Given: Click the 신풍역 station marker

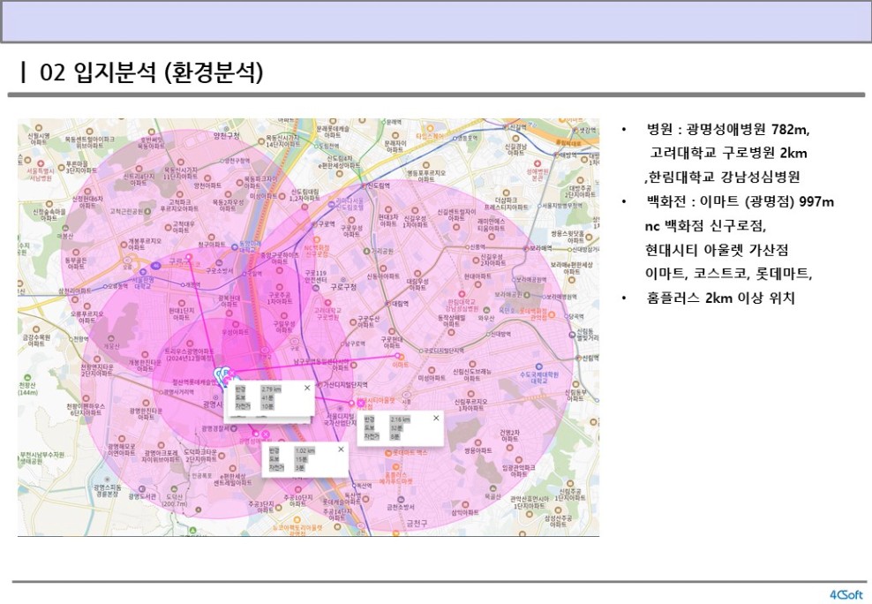Looking at the screenshot, I should point(469,246).
